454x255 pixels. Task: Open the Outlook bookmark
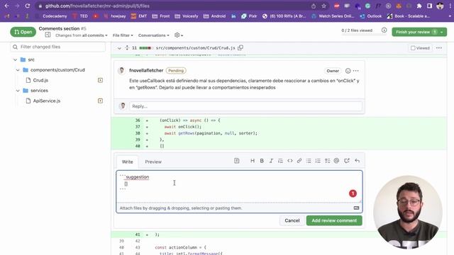click(x=370, y=16)
